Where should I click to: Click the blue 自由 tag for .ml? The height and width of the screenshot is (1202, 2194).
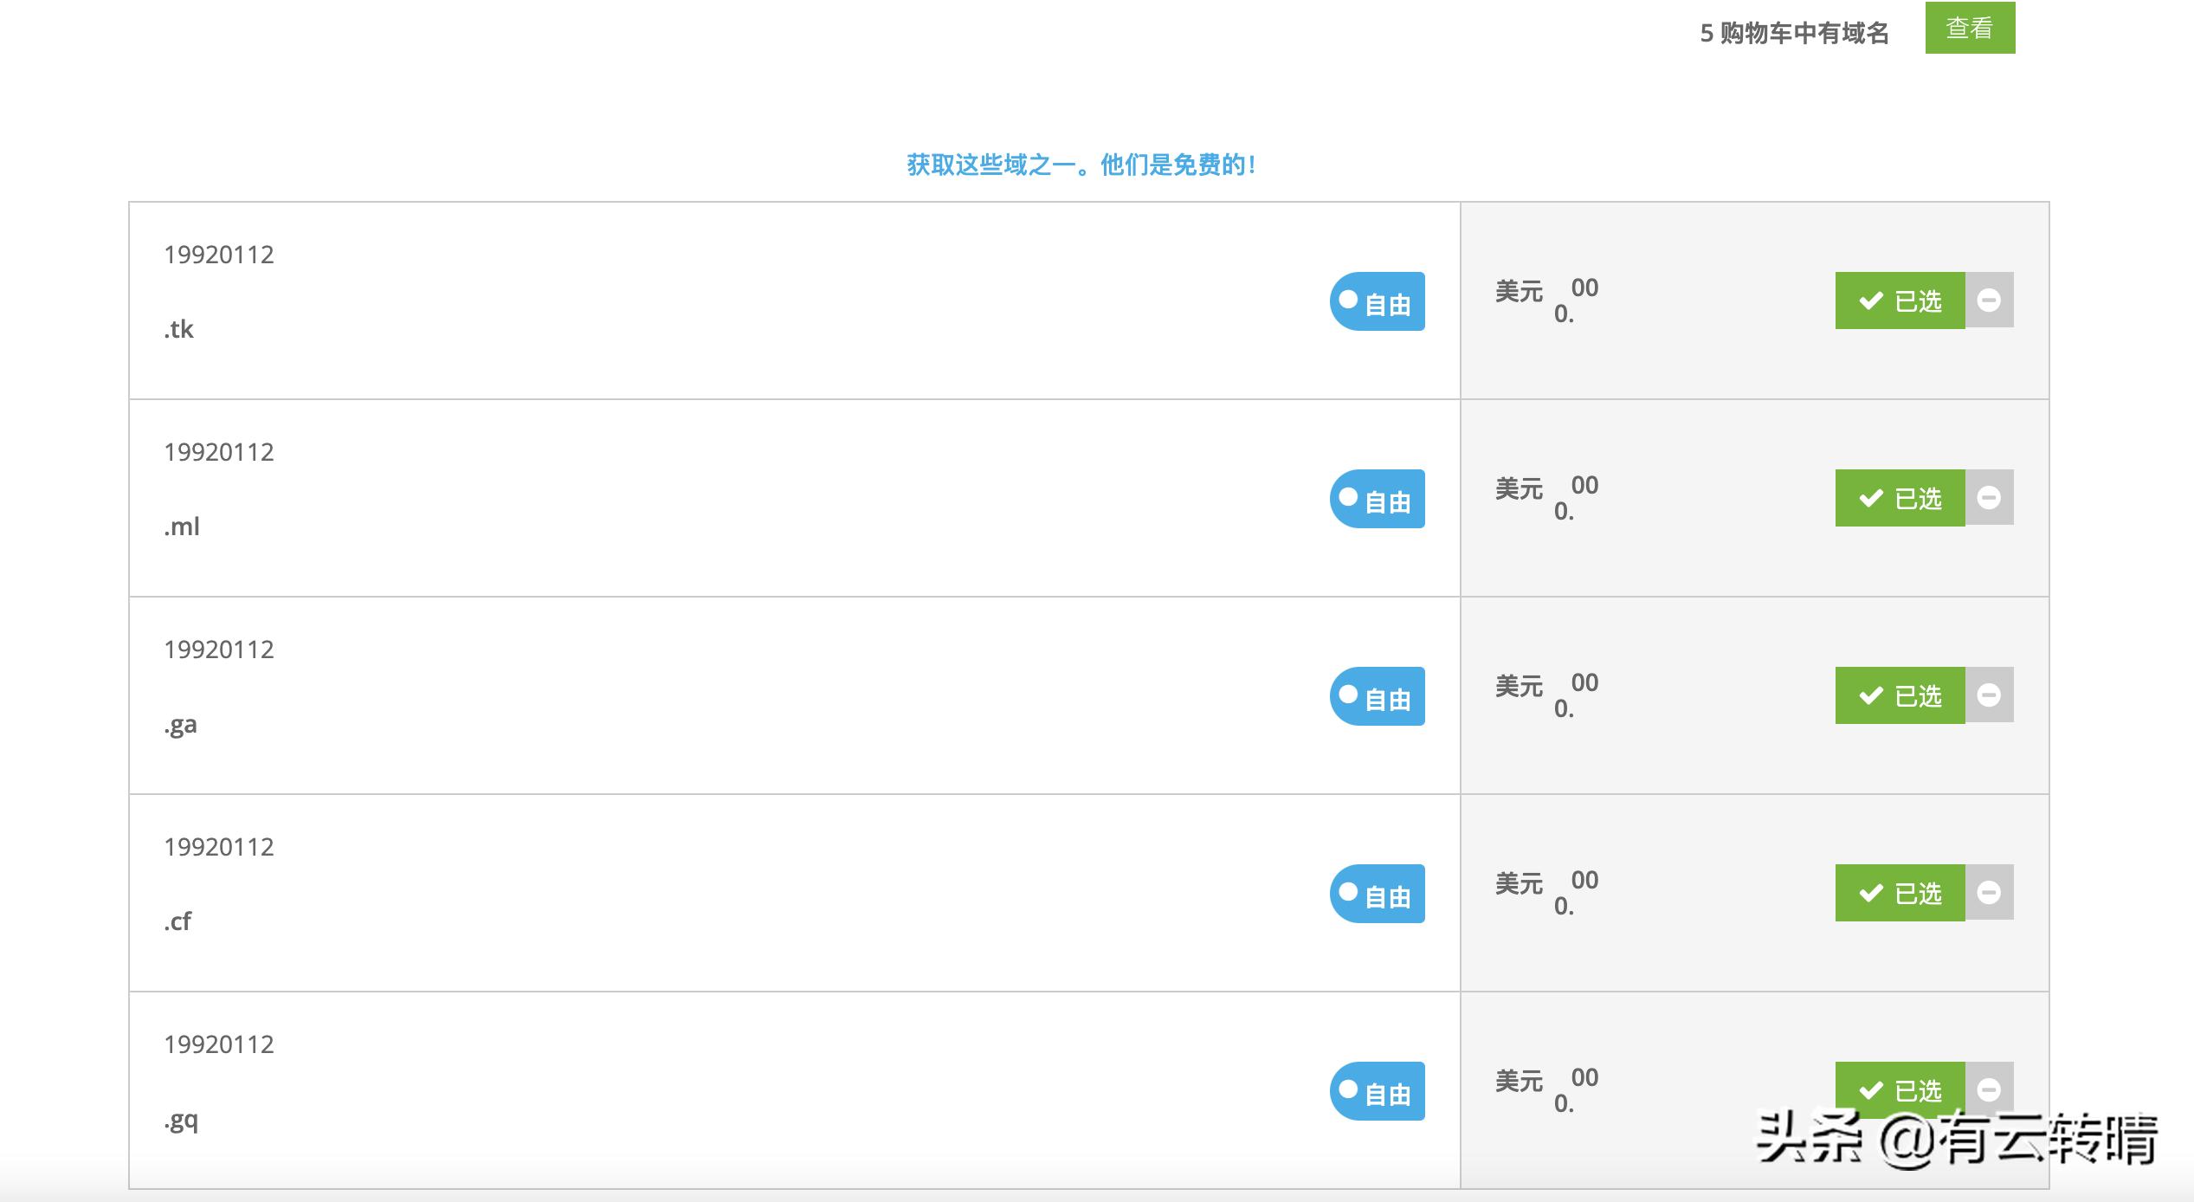pyautogui.click(x=1378, y=499)
